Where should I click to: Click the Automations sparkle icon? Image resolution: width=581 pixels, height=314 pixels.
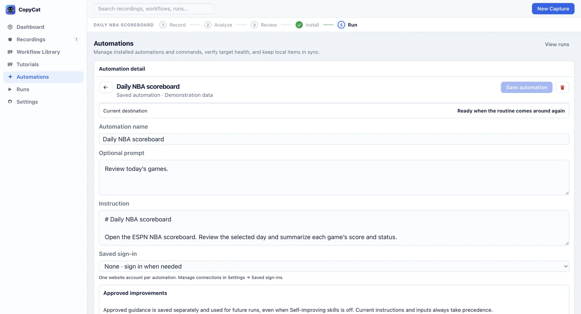[x=10, y=77]
